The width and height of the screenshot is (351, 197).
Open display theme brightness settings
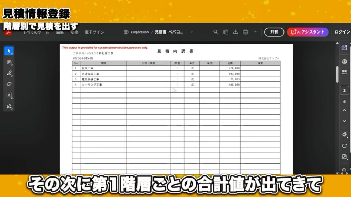[344, 134]
